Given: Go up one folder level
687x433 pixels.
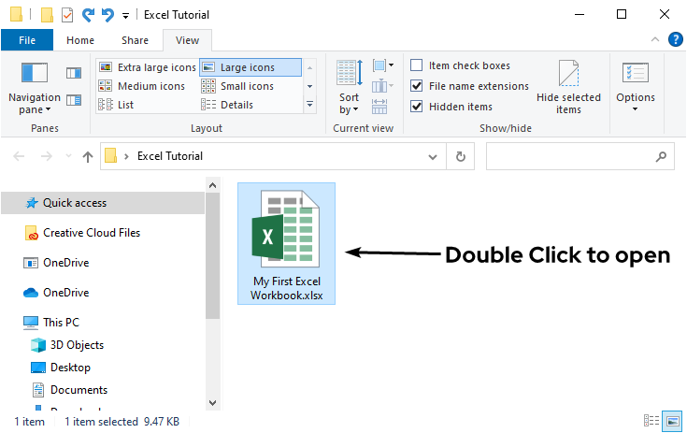Looking at the screenshot, I should click(x=87, y=157).
